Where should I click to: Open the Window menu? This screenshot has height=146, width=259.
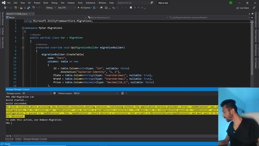click(x=102, y=3)
